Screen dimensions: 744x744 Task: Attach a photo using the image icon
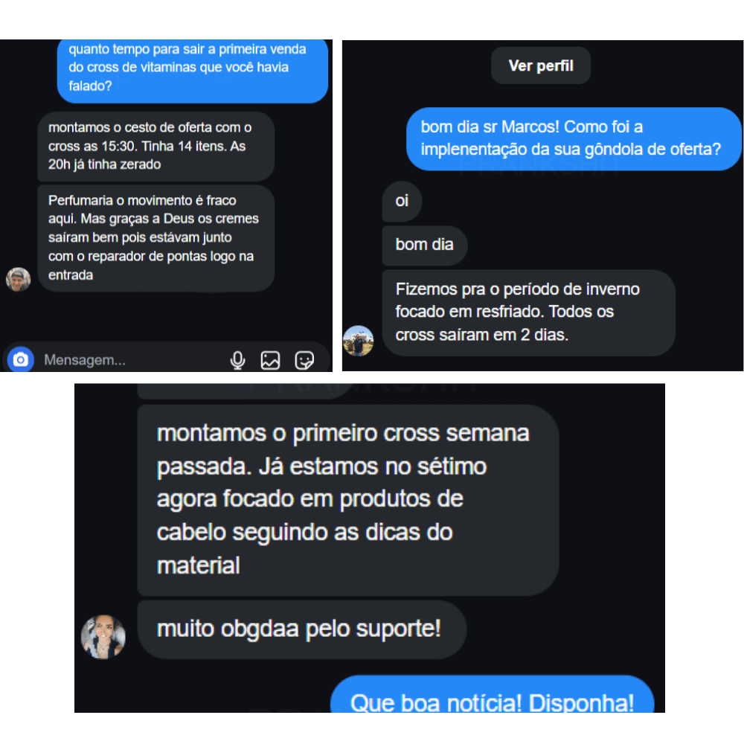271,360
